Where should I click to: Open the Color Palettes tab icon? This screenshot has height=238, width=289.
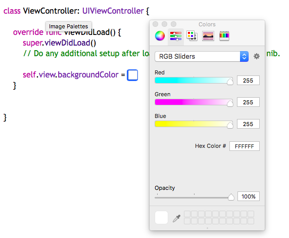192,36
